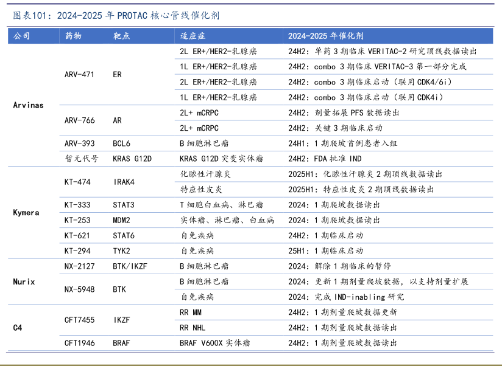The image size is (502, 366).
Task: Click the catalyst '联用 CDK4i' row
Action: pos(366,97)
